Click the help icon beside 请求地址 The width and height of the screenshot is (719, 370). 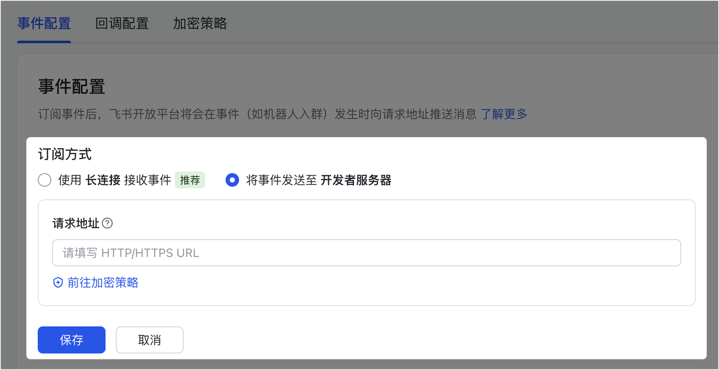click(x=108, y=223)
